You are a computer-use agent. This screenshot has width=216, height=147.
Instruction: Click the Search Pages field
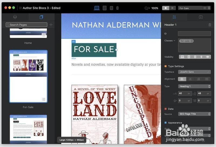[26, 25]
